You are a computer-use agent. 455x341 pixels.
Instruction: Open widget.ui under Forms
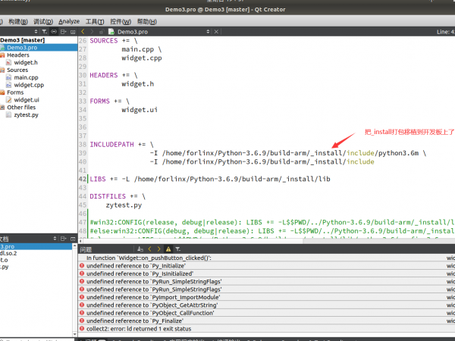pyautogui.click(x=27, y=100)
